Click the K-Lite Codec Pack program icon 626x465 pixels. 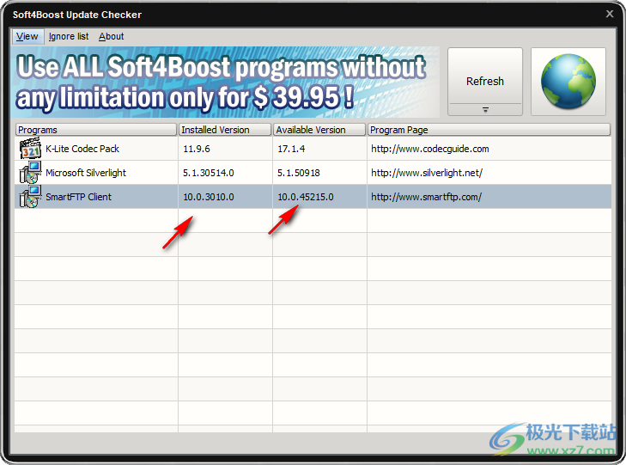[x=30, y=149]
